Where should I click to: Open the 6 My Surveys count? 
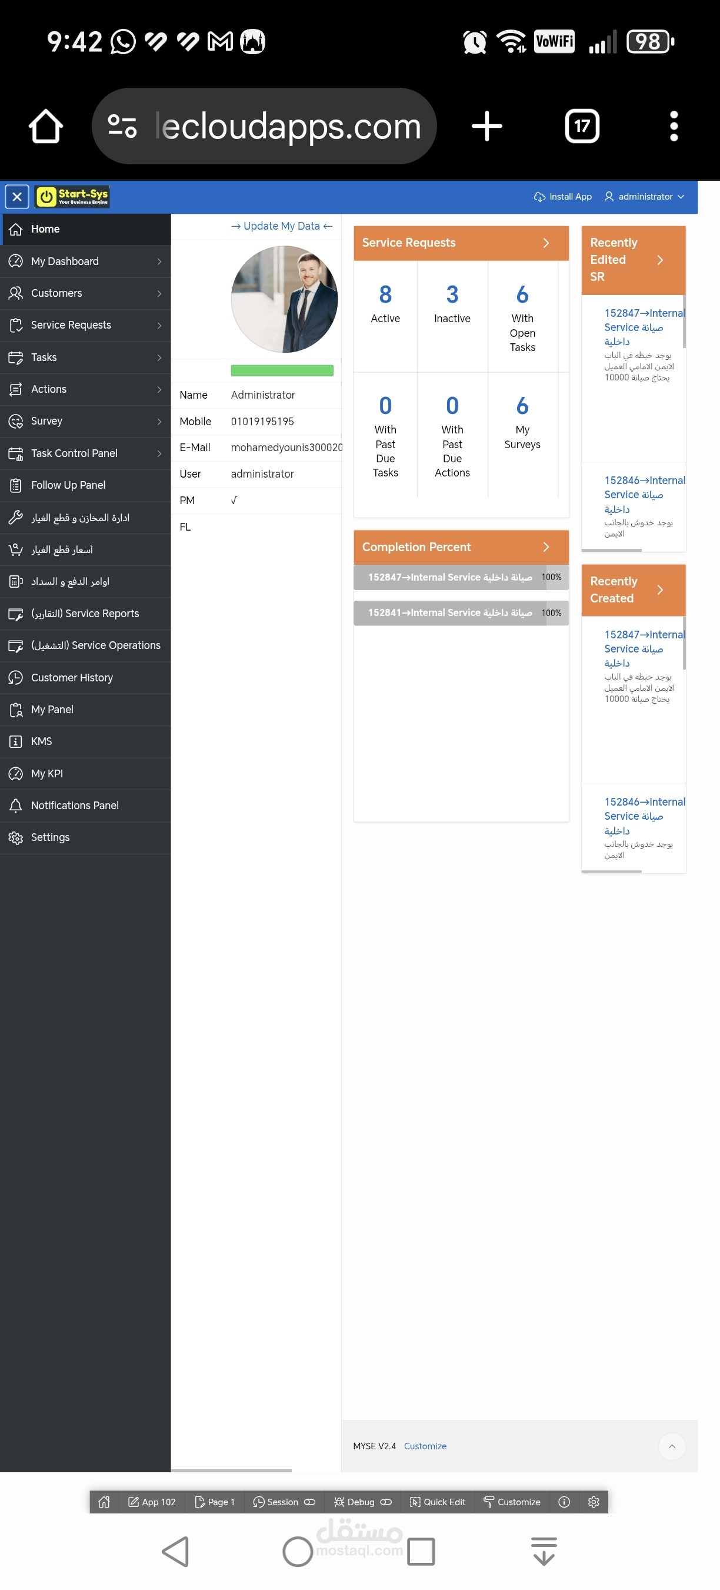pyautogui.click(x=522, y=406)
